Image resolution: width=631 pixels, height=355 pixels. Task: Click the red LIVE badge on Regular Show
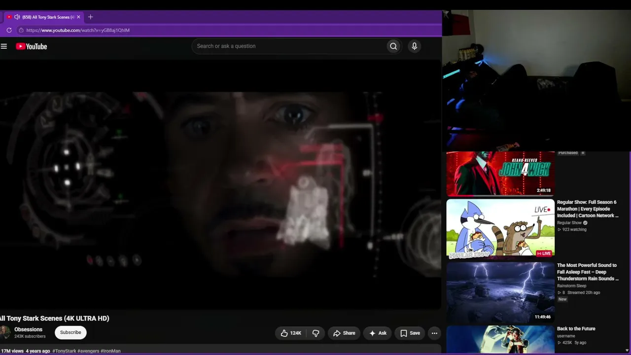click(544, 253)
